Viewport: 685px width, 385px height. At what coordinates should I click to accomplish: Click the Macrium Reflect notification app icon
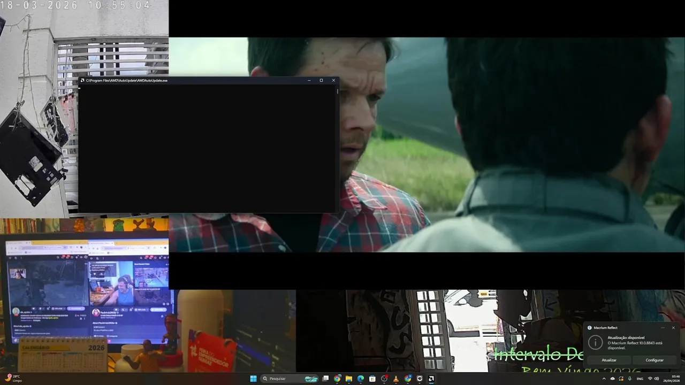pyautogui.click(x=590, y=328)
